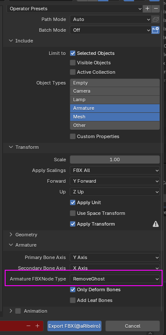Open the Operator Presets dropdown
Screen dimensions: 166x335
pos(75,9)
